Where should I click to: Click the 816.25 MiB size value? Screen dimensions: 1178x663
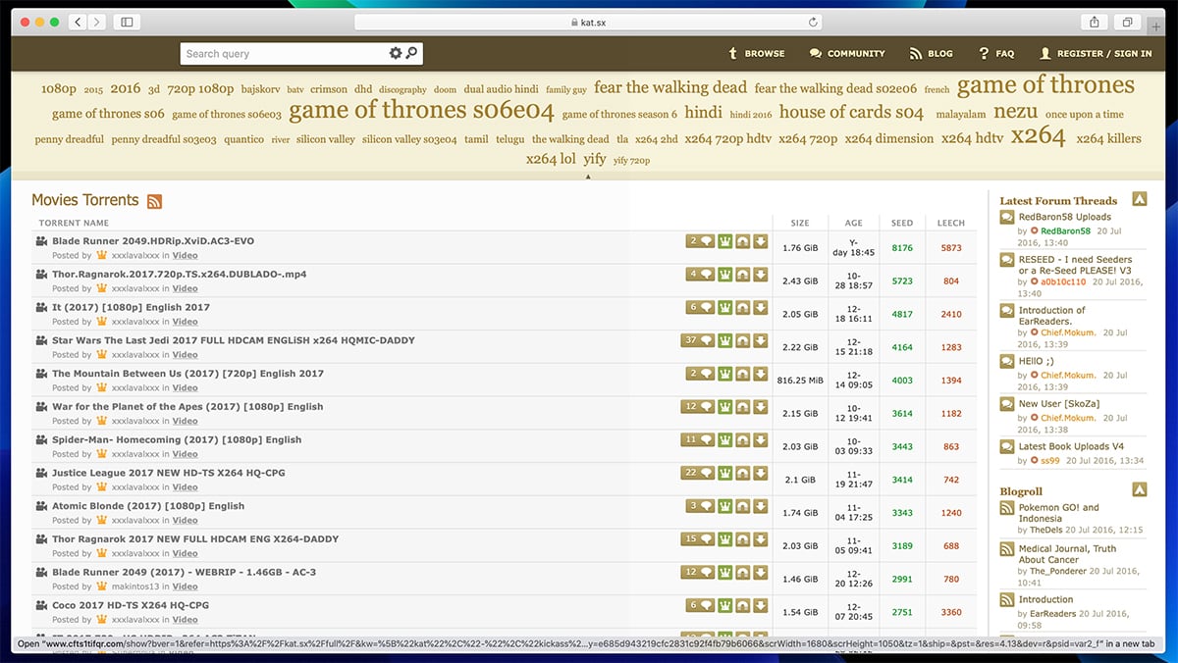798,381
